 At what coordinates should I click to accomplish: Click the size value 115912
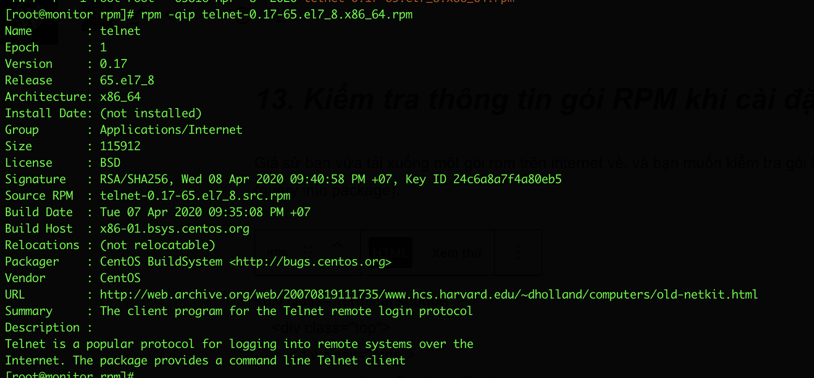coord(120,146)
